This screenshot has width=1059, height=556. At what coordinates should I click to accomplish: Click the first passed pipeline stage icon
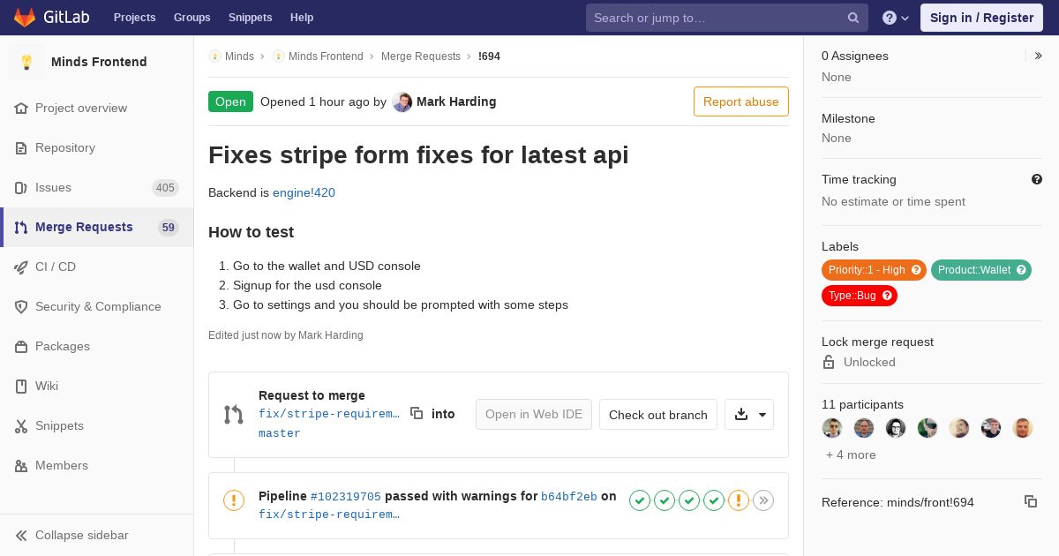click(x=640, y=500)
